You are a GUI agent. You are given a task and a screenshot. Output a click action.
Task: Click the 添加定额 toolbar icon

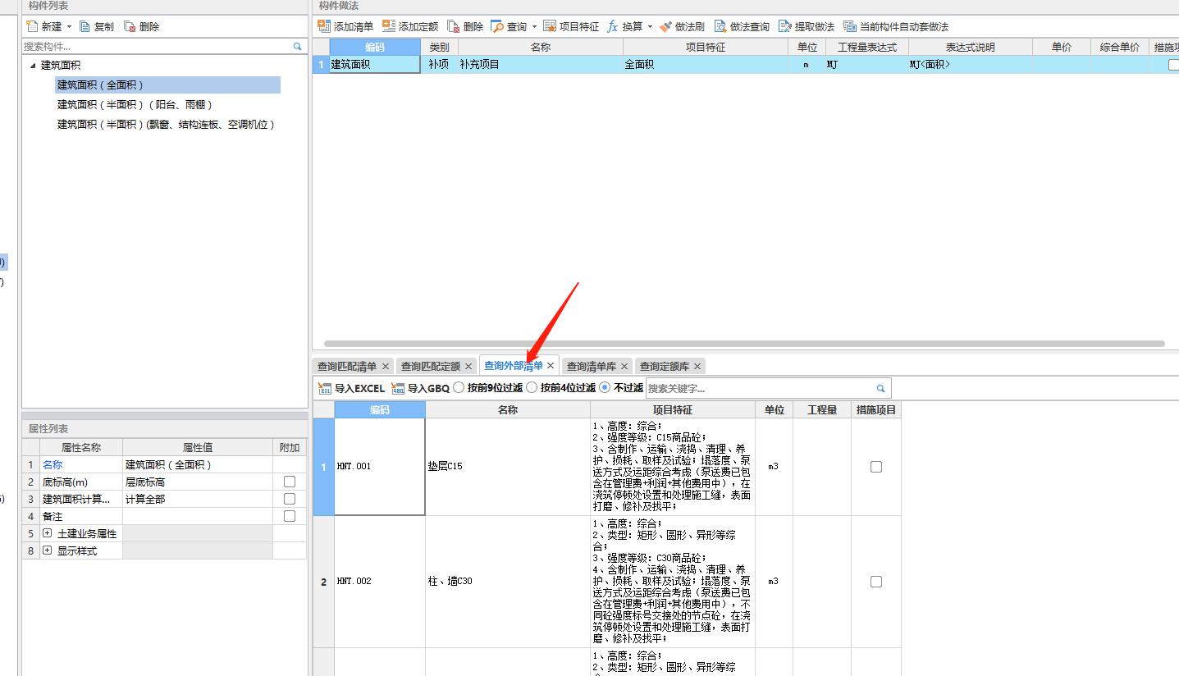click(x=389, y=26)
